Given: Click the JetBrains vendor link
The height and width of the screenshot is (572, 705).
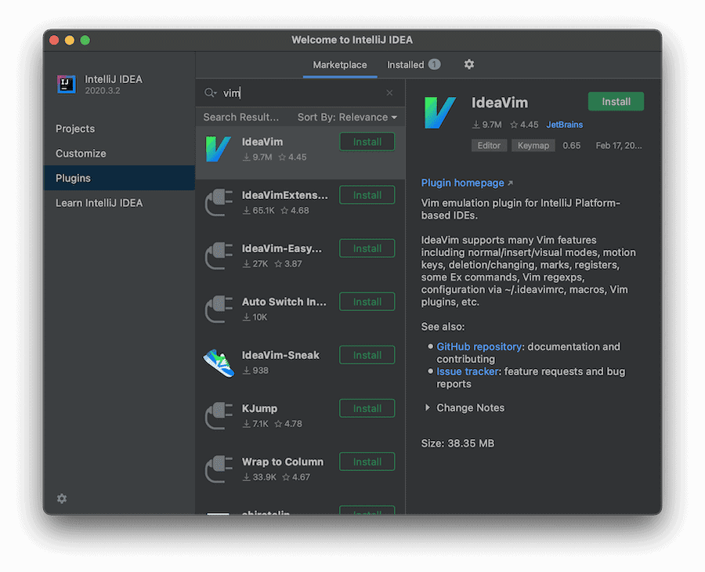Looking at the screenshot, I should (564, 125).
